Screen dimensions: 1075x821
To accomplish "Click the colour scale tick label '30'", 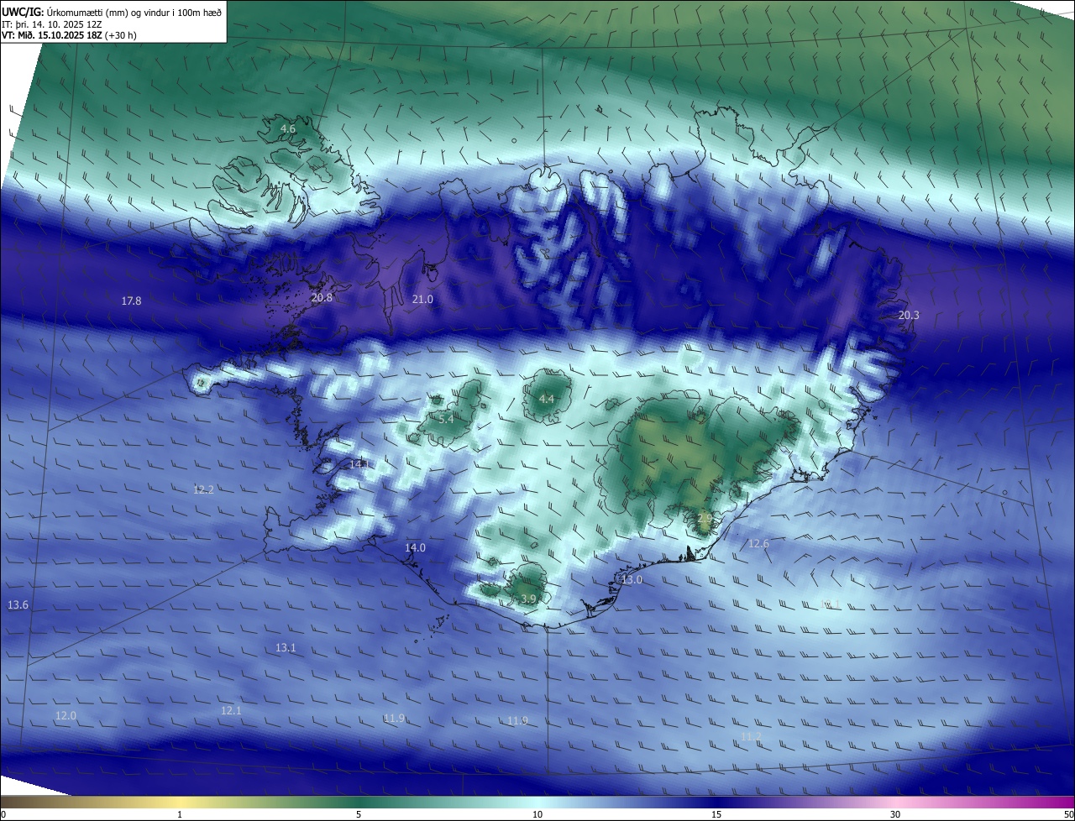I will tap(895, 814).
